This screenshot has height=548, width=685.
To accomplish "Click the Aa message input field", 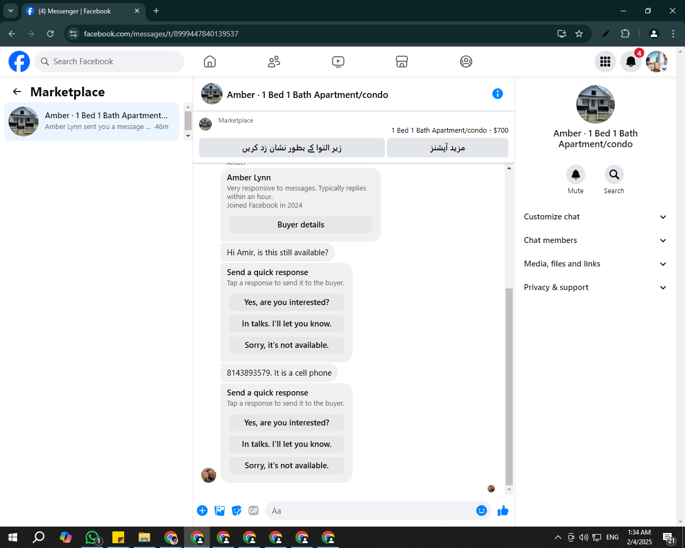I will [x=372, y=511].
